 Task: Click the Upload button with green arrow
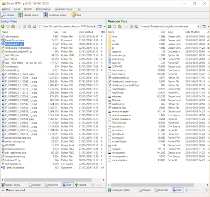(80, 185)
